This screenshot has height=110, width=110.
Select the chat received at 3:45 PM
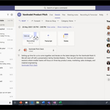pos(7,23)
